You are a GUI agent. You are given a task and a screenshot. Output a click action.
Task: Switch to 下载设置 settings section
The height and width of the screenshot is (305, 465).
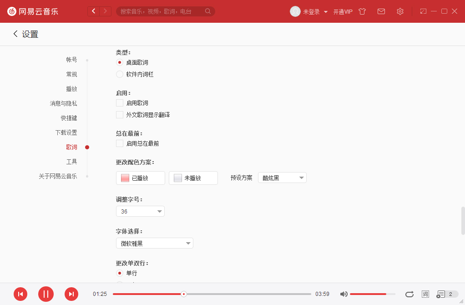click(65, 132)
